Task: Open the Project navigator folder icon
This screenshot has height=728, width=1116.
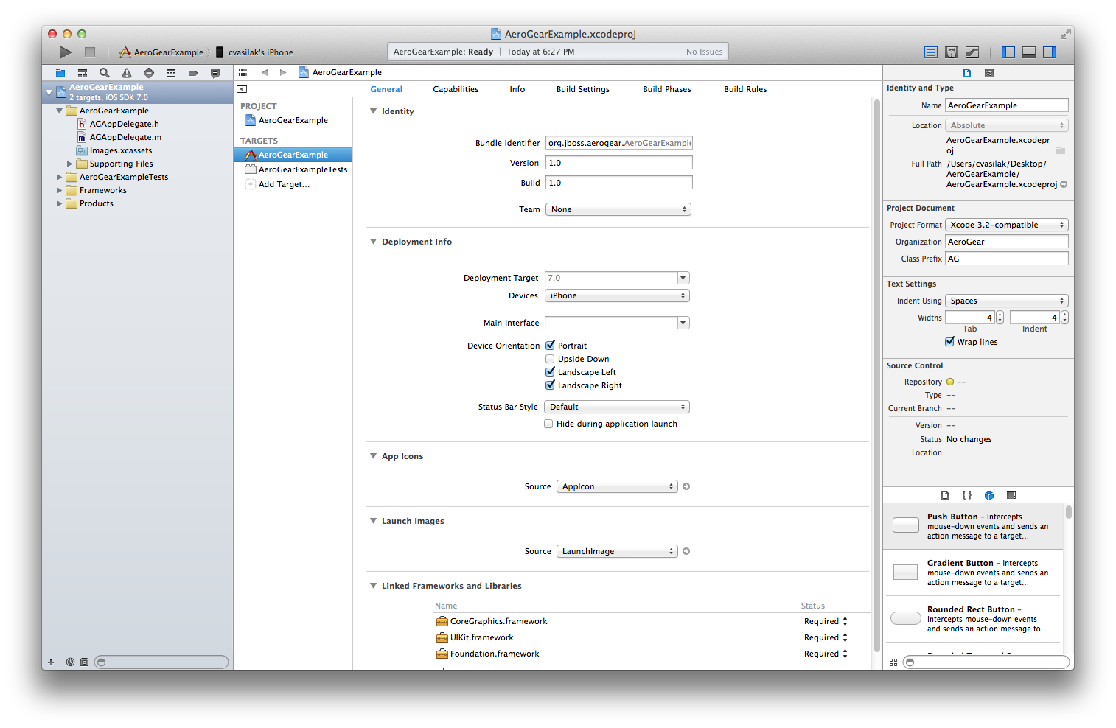Action: (60, 73)
